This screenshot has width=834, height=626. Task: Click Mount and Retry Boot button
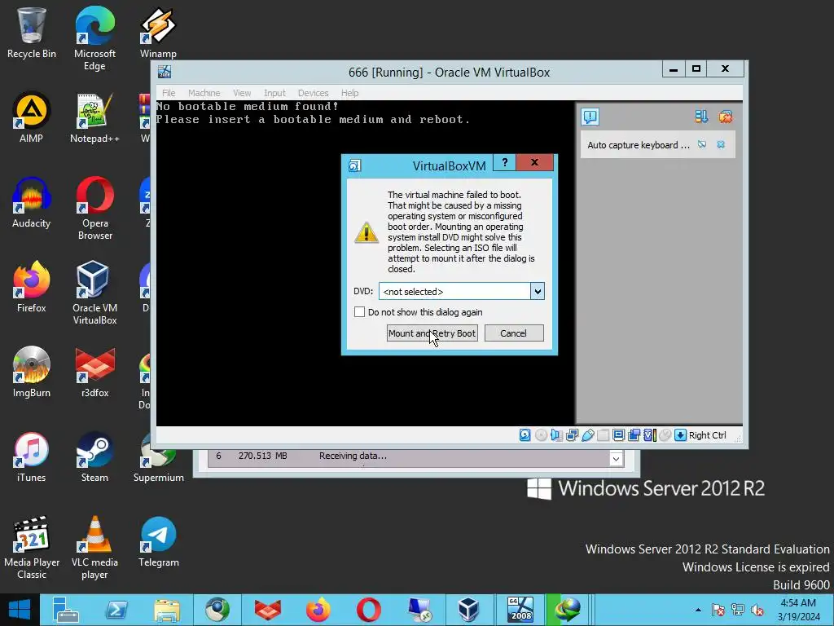click(x=432, y=333)
